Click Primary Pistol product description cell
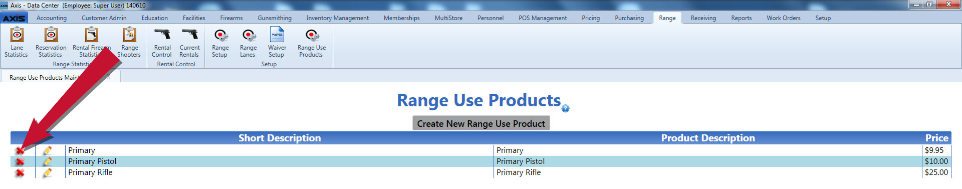Viewport: 962px width, 189px height. coord(708,161)
